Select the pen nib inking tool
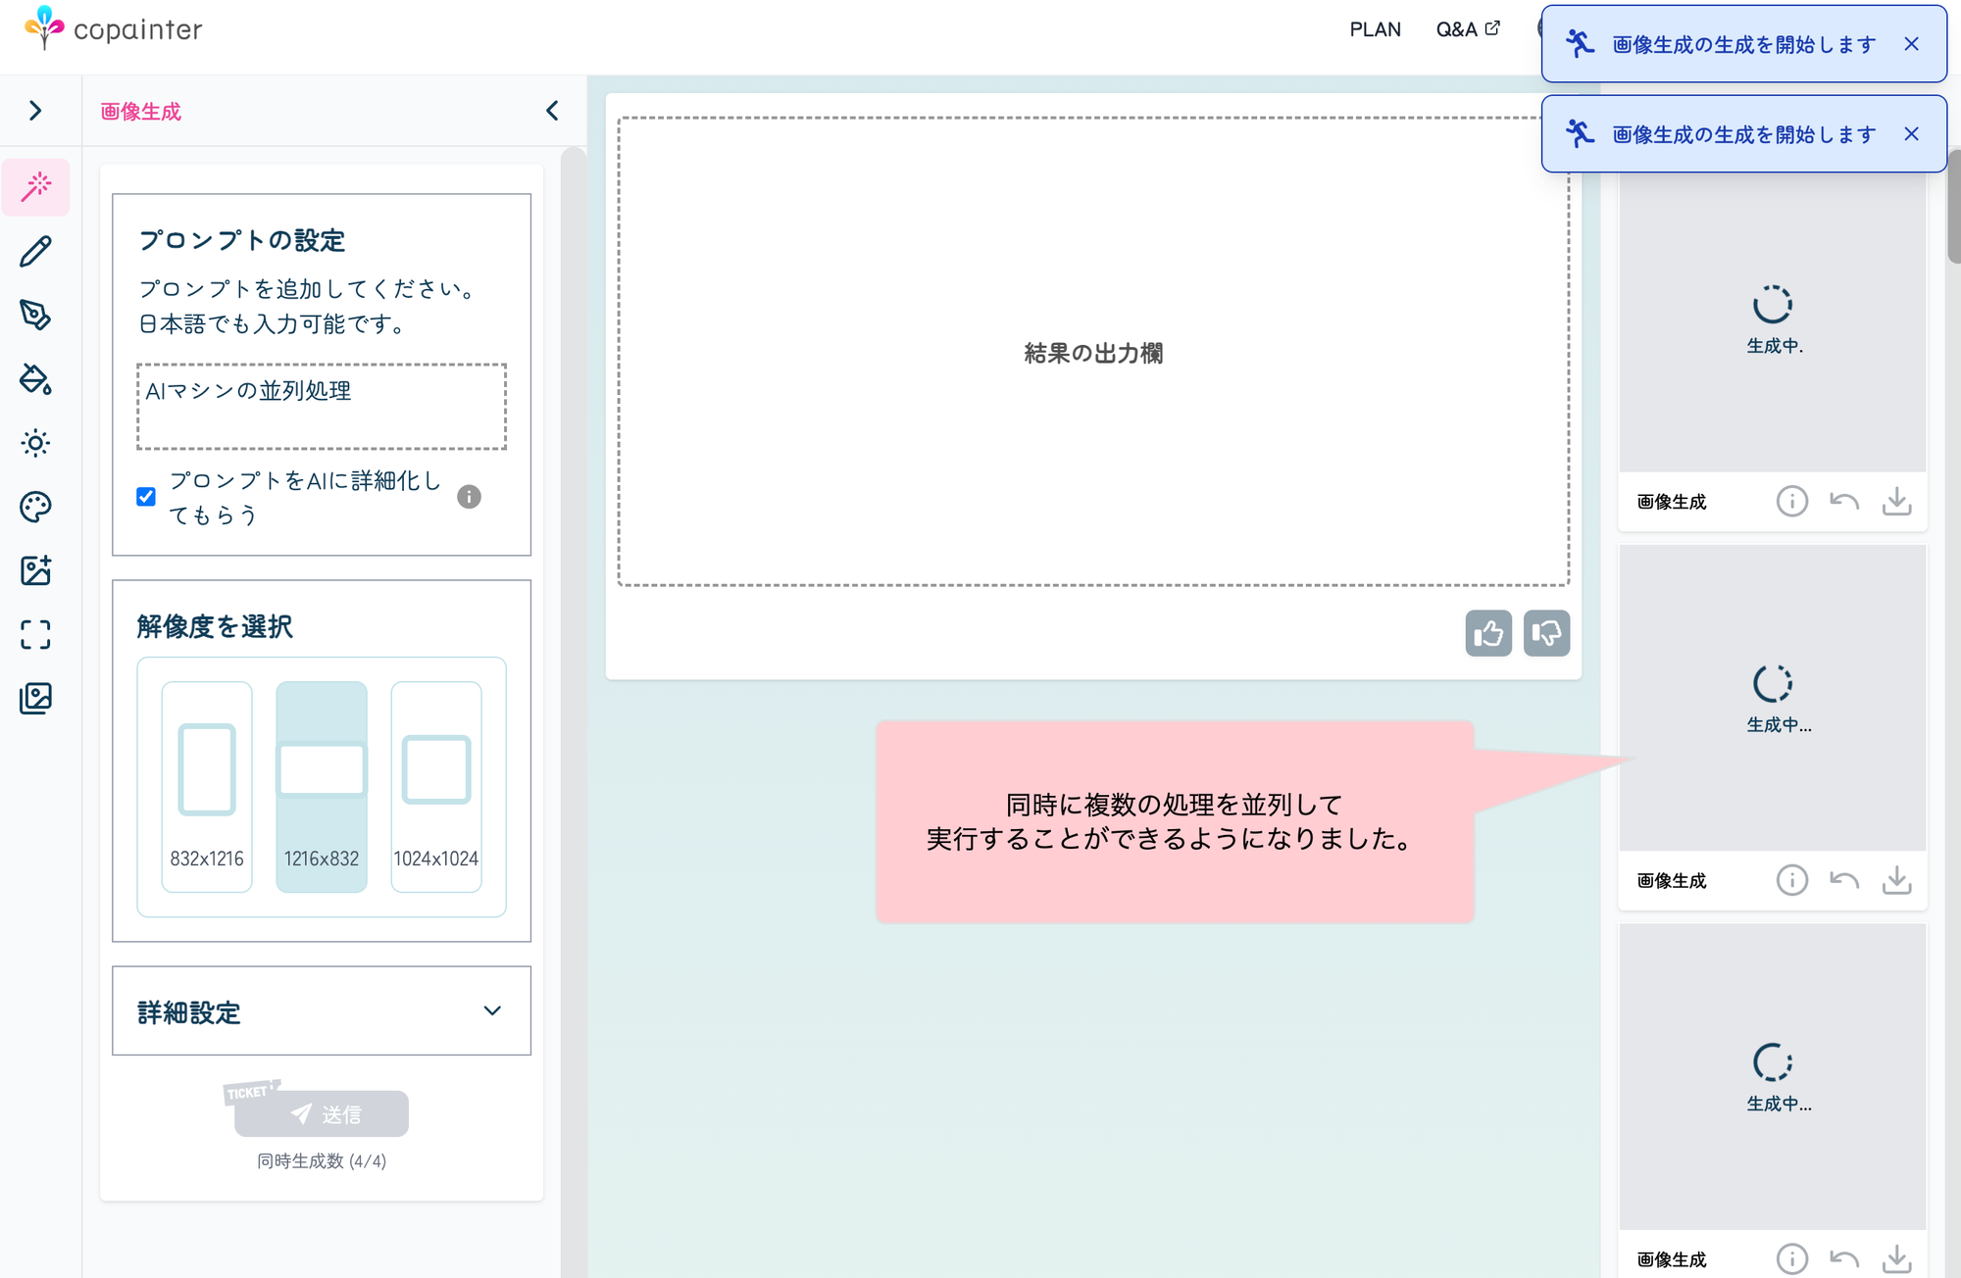This screenshot has height=1278, width=1961. pyautogui.click(x=36, y=315)
